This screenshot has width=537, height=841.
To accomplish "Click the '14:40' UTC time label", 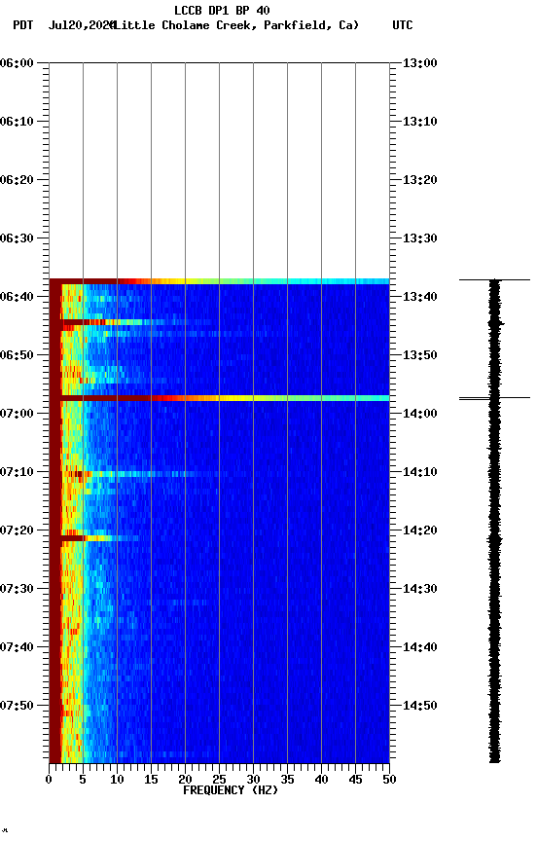I will tap(420, 647).
